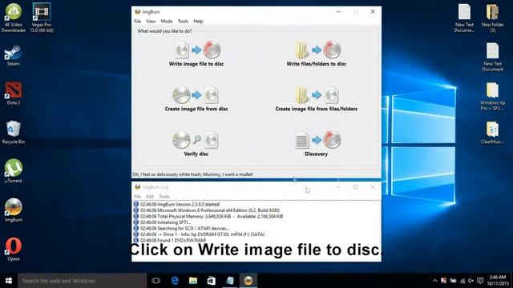Select New folder (3) on desktop
513x288 pixels.
tap(492, 18)
